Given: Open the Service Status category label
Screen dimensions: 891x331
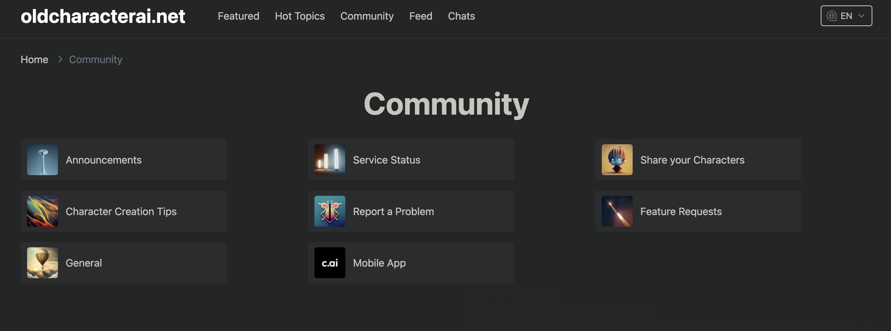Looking at the screenshot, I should click(x=386, y=160).
